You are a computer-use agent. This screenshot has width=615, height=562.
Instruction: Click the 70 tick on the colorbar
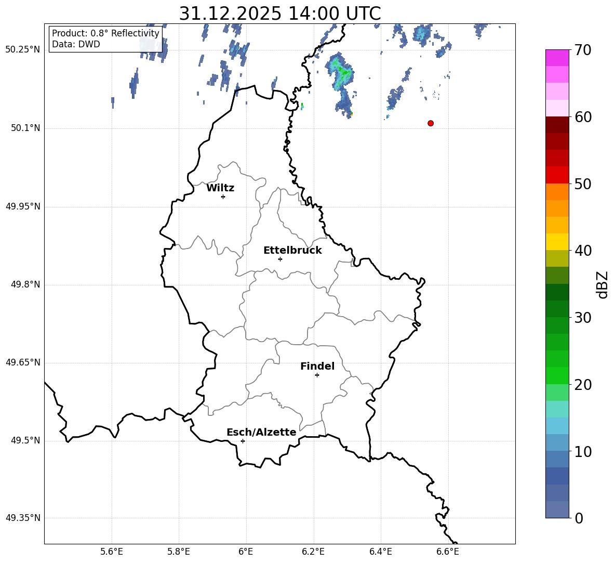pyautogui.click(x=582, y=50)
